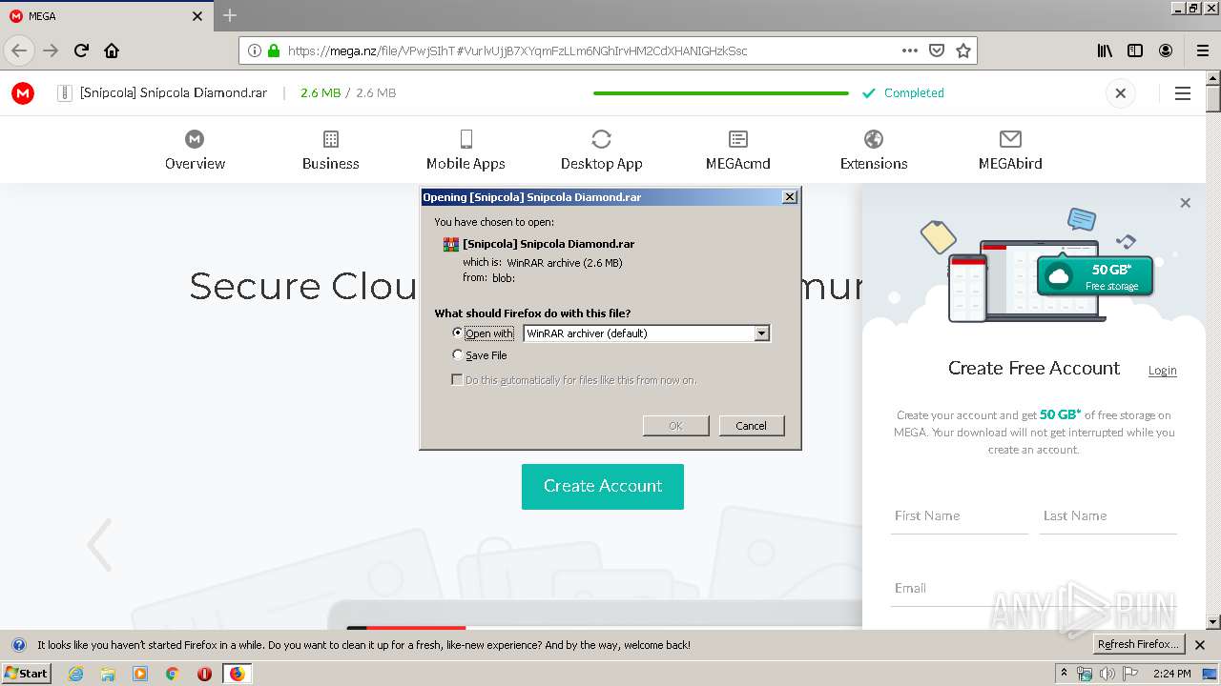Click the previous slide arrow
Viewport: 1221px width, 686px height.
(99, 545)
